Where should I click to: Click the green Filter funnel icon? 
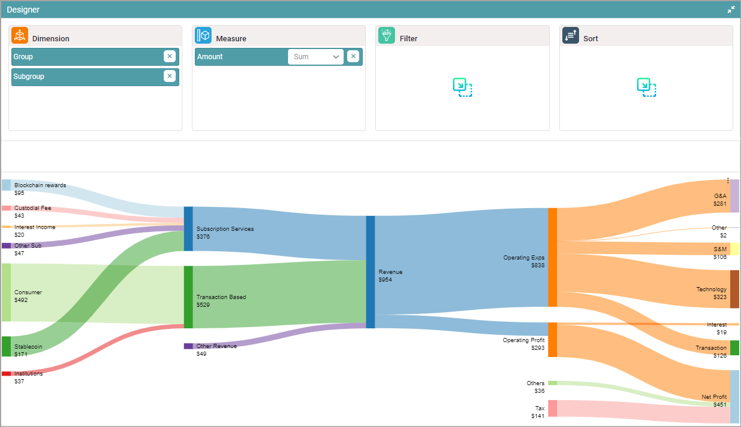(387, 36)
